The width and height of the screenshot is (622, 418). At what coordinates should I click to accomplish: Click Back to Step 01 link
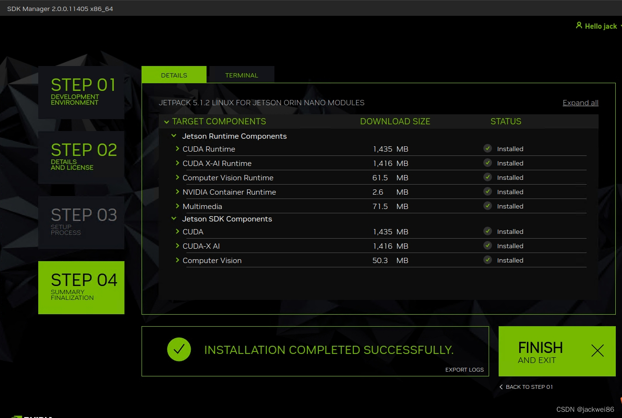pyautogui.click(x=526, y=387)
